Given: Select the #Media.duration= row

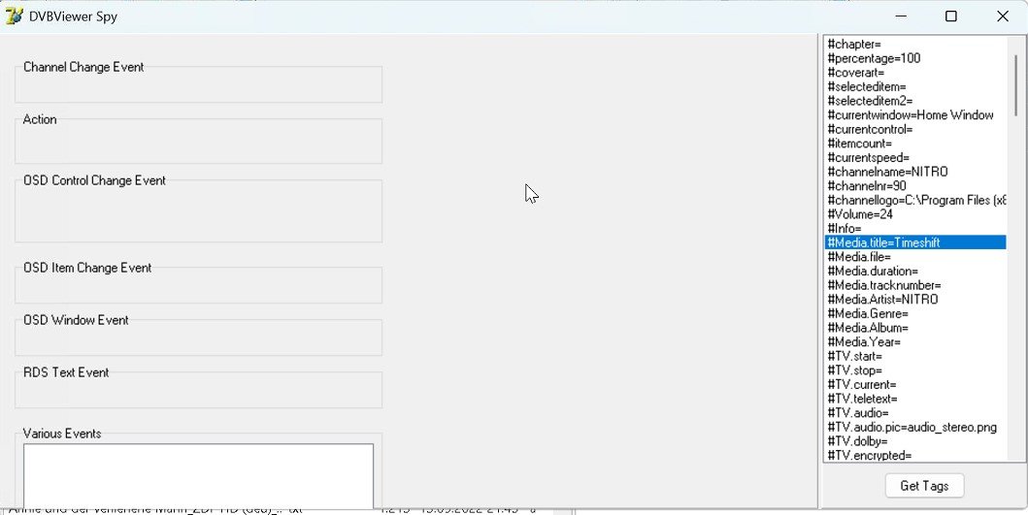Looking at the screenshot, I should coord(915,271).
